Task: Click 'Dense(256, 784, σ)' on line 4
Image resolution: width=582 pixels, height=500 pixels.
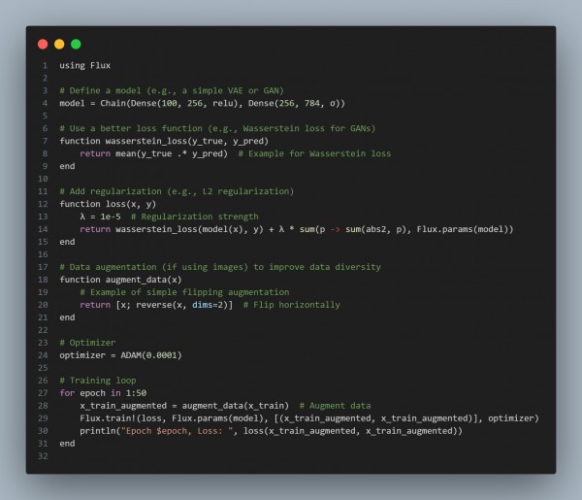Action: click(294, 103)
